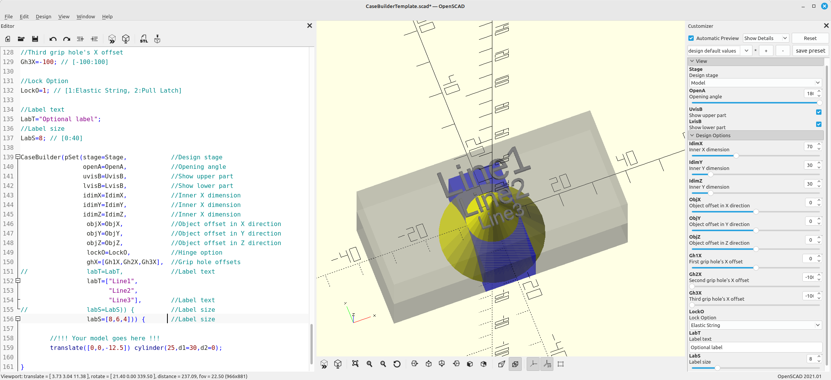This screenshot has height=380, width=831.
Task: Click the New file icon in editor toolbar
Action: [8, 39]
